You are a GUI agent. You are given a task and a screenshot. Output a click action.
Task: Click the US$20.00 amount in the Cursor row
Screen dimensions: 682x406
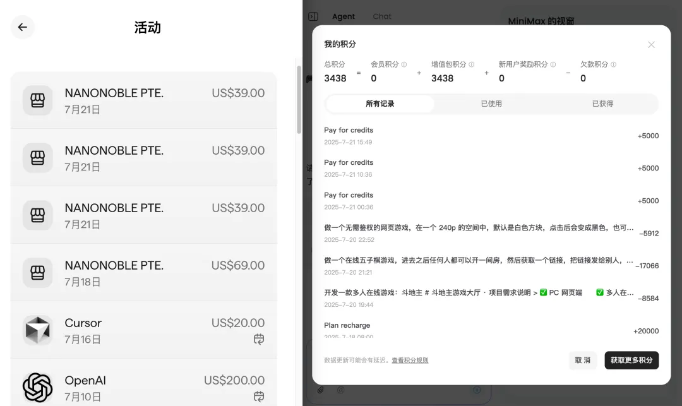pos(238,323)
